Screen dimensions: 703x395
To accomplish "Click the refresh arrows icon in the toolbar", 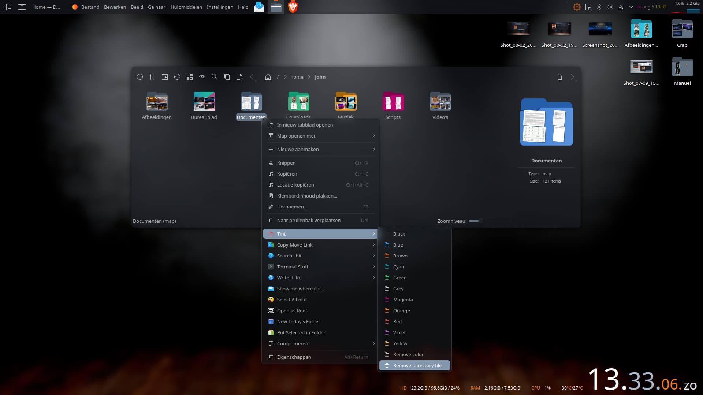I will click(x=177, y=77).
